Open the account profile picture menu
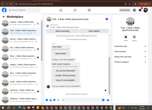 (x=146, y=10)
